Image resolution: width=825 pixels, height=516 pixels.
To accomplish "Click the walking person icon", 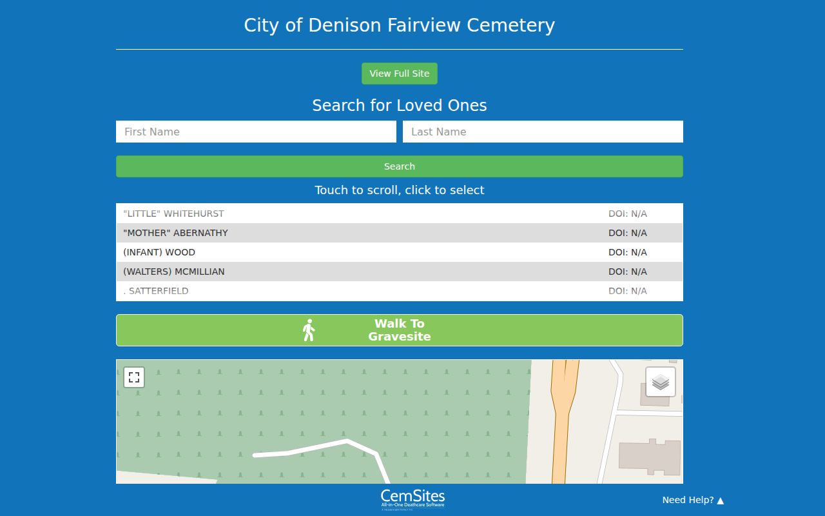I will tap(309, 330).
